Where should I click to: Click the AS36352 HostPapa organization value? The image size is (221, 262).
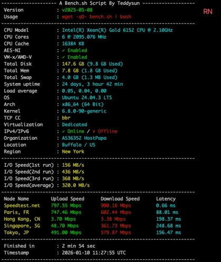pos(84,138)
